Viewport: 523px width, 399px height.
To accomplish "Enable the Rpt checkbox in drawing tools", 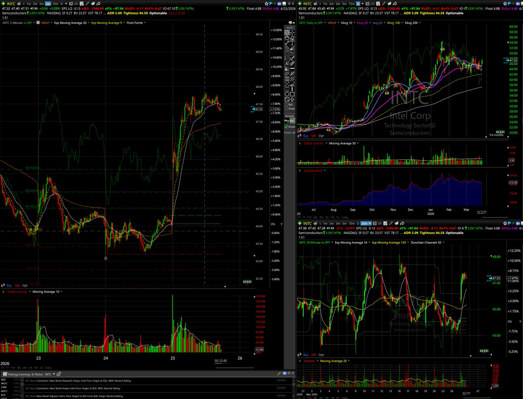I will click(286, 104).
